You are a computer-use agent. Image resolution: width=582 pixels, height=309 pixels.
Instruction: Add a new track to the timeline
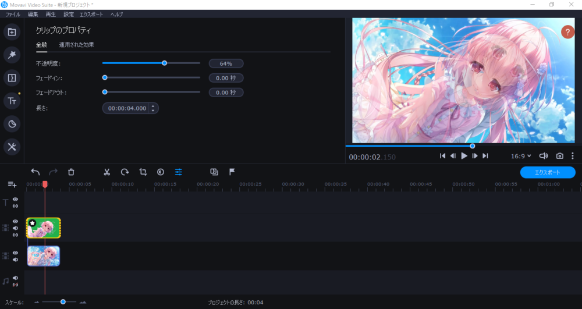tap(12, 184)
